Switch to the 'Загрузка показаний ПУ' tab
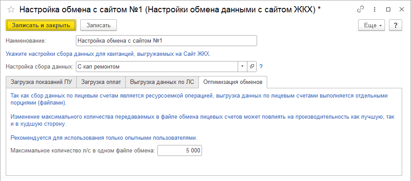The height and width of the screenshot is (181, 411). (x=41, y=82)
